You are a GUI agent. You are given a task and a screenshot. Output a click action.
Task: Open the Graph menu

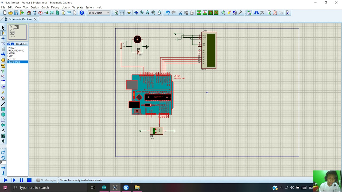45,7
